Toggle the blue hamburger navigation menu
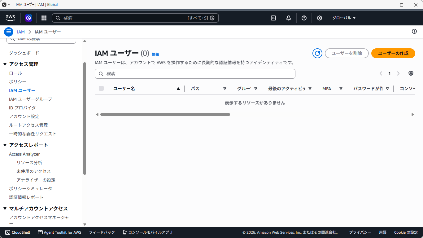Image resolution: width=423 pixels, height=238 pixels. (9, 32)
